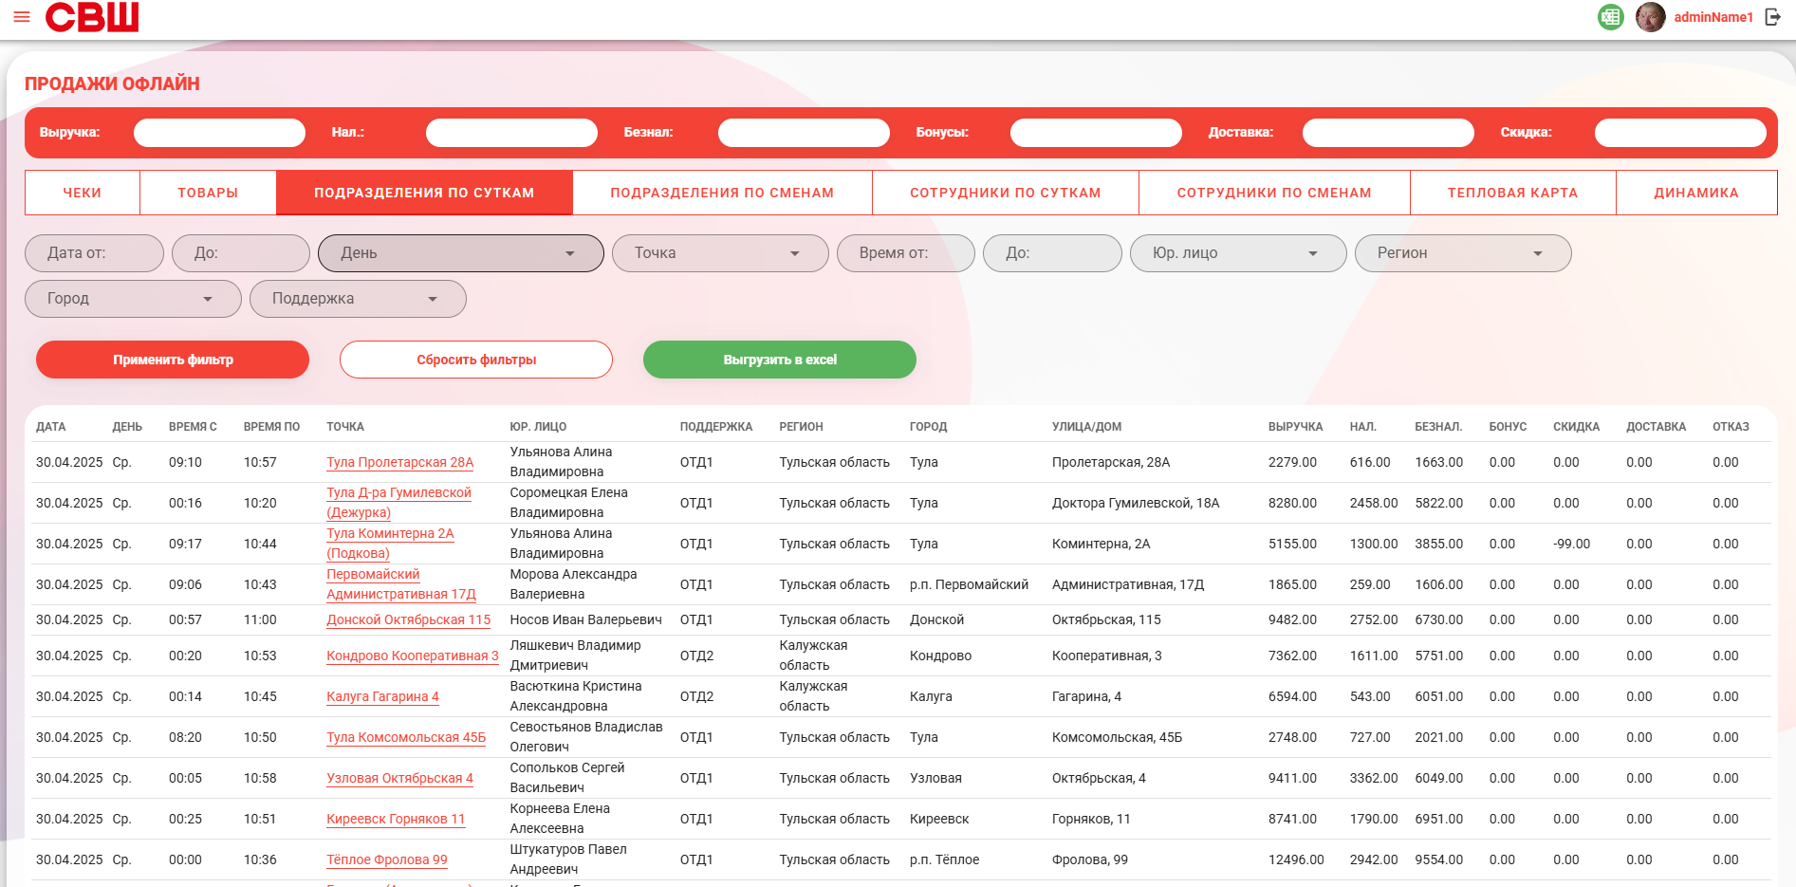Click the ПРОДАЖИ ОФЛАЙН page heading
Image resolution: width=1796 pixels, height=887 pixels.
click(112, 83)
